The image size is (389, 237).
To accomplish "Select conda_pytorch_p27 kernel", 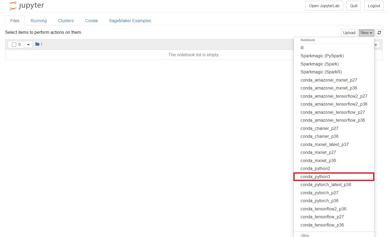I will (x=334, y=193).
